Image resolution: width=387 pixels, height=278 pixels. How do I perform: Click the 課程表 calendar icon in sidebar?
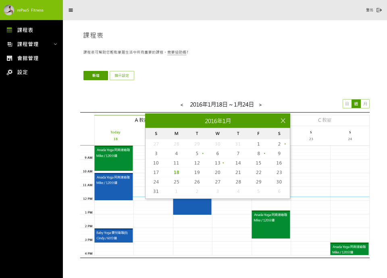10,30
